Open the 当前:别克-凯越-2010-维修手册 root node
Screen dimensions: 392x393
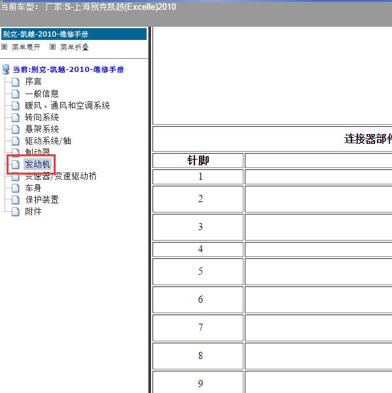(68, 69)
